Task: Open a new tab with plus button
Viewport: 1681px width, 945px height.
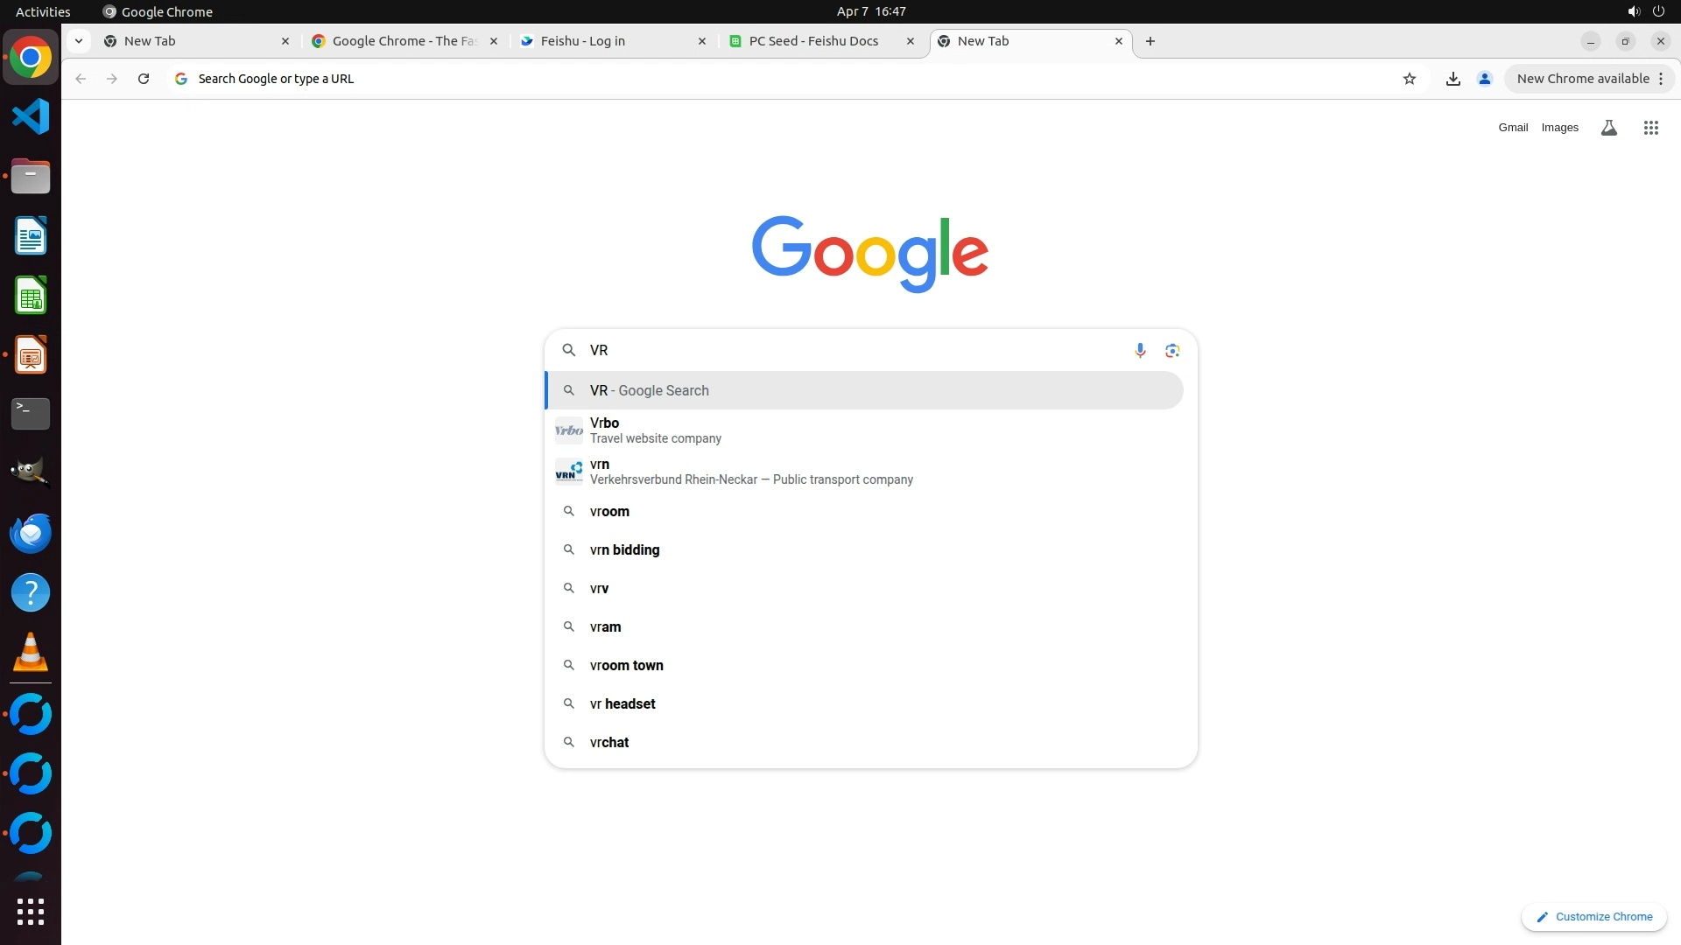Action: [1150, 41]
